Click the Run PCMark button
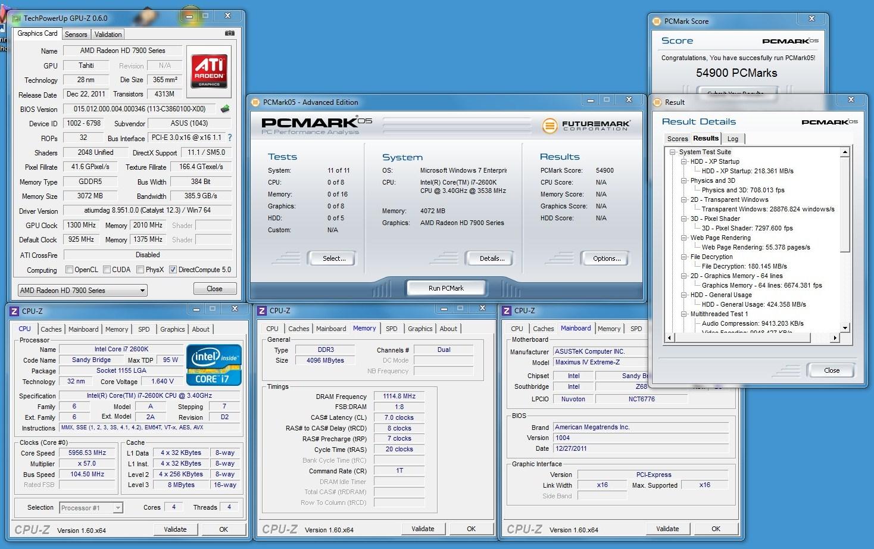This screenshot has width=874, height=549. (x=446, y=288)
